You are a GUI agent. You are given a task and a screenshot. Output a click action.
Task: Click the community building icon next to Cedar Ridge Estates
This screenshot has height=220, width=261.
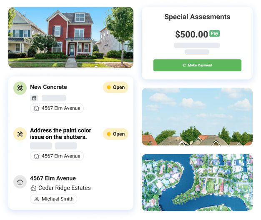click(34, 188)
